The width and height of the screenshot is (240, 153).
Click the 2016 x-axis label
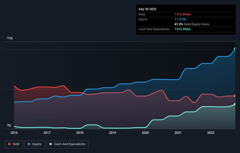14,133
